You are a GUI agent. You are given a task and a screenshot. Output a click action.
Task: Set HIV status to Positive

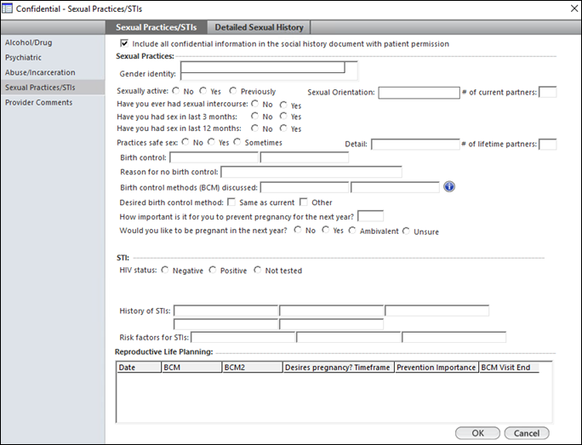[x=213, y=271]
